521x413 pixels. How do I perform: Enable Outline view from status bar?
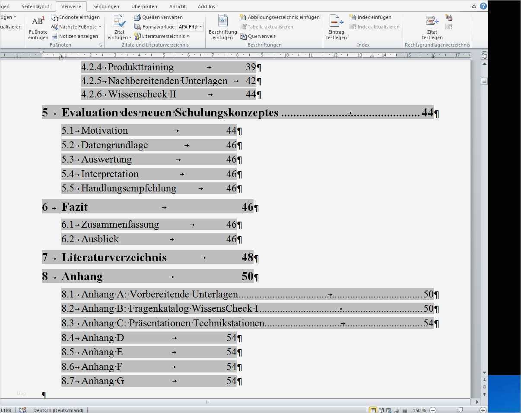(396, 410)
